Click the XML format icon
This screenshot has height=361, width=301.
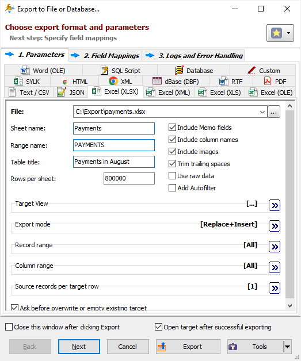coord(113,81)
